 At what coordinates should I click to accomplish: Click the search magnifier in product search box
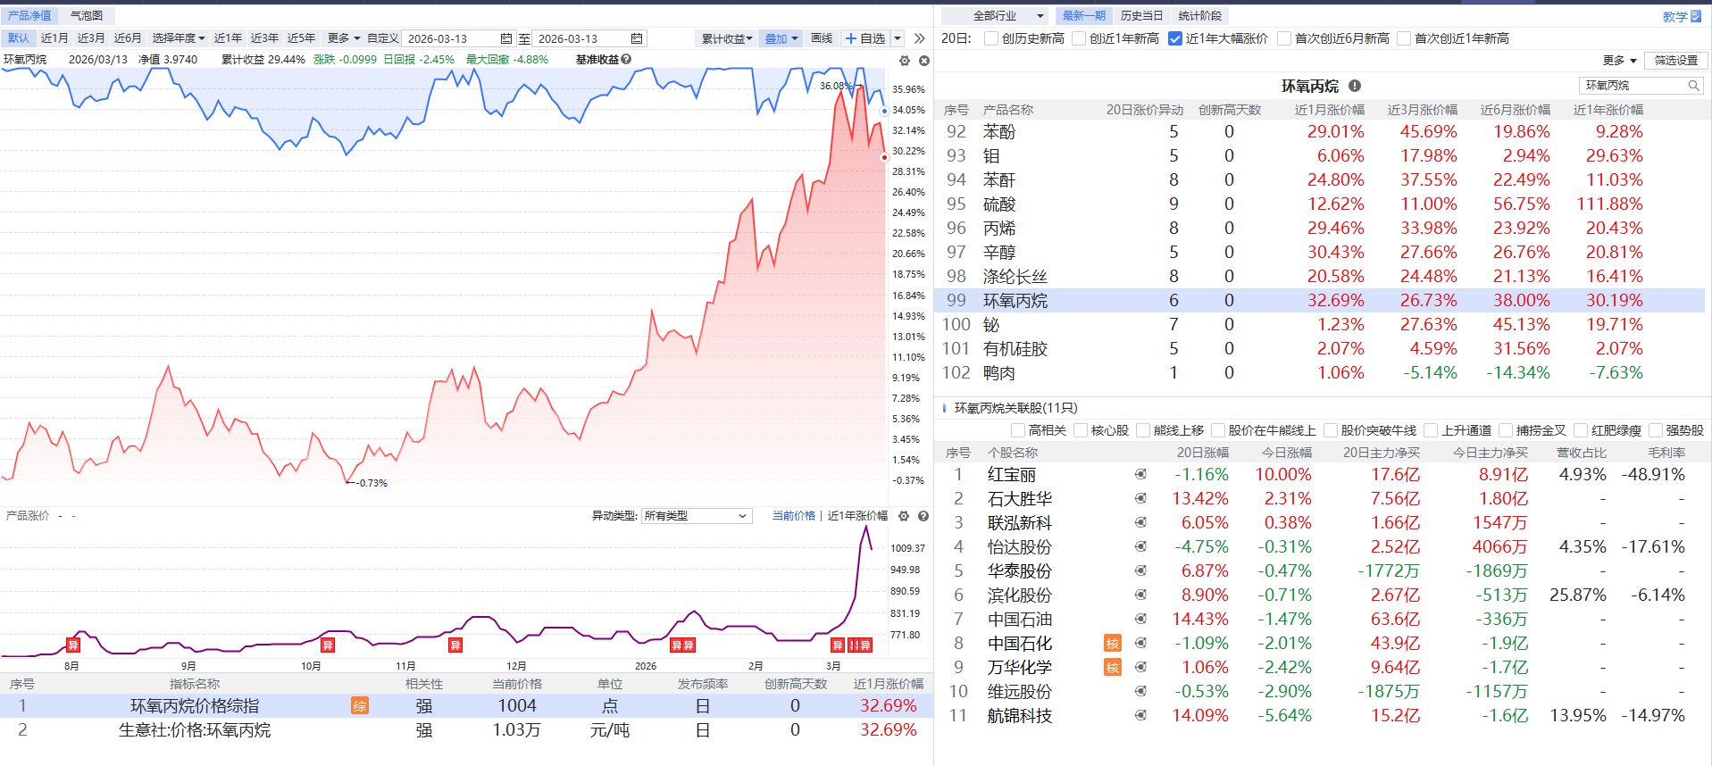1693,86
